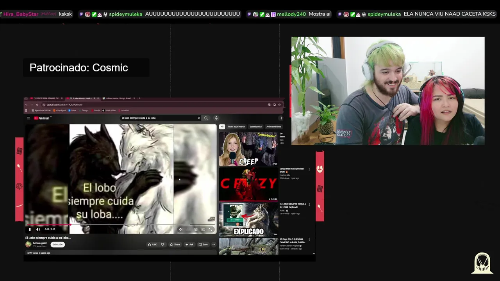
Task: Open EL LOBO SIEMPRE CUIDA A SU LOBA Explicado title
Action: pyautogui.click(x=293, y=205)
